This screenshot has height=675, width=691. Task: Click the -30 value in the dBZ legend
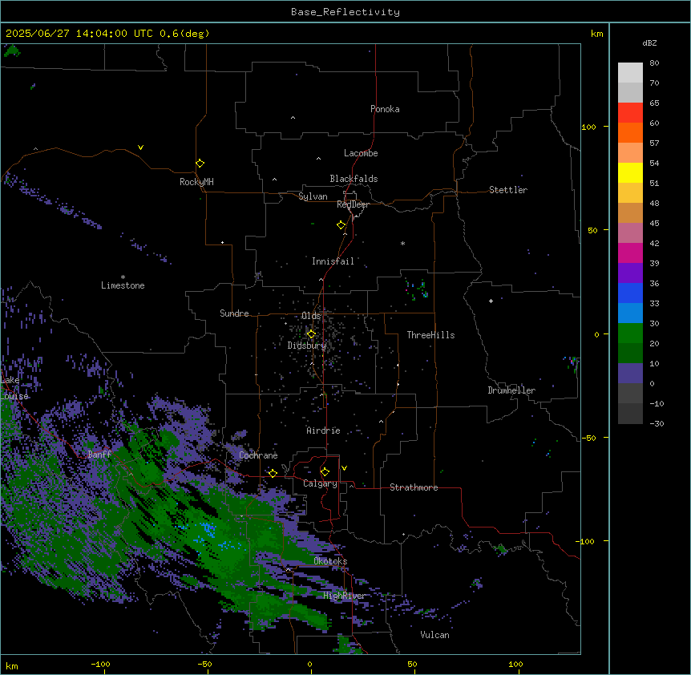coord(657,423)
